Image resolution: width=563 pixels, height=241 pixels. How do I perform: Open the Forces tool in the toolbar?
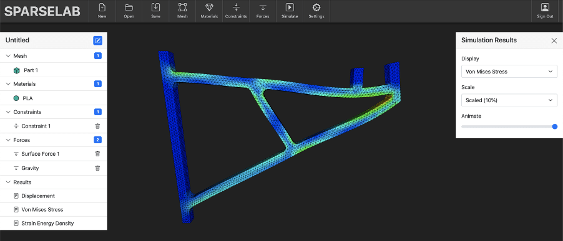(x=263, y=7)
